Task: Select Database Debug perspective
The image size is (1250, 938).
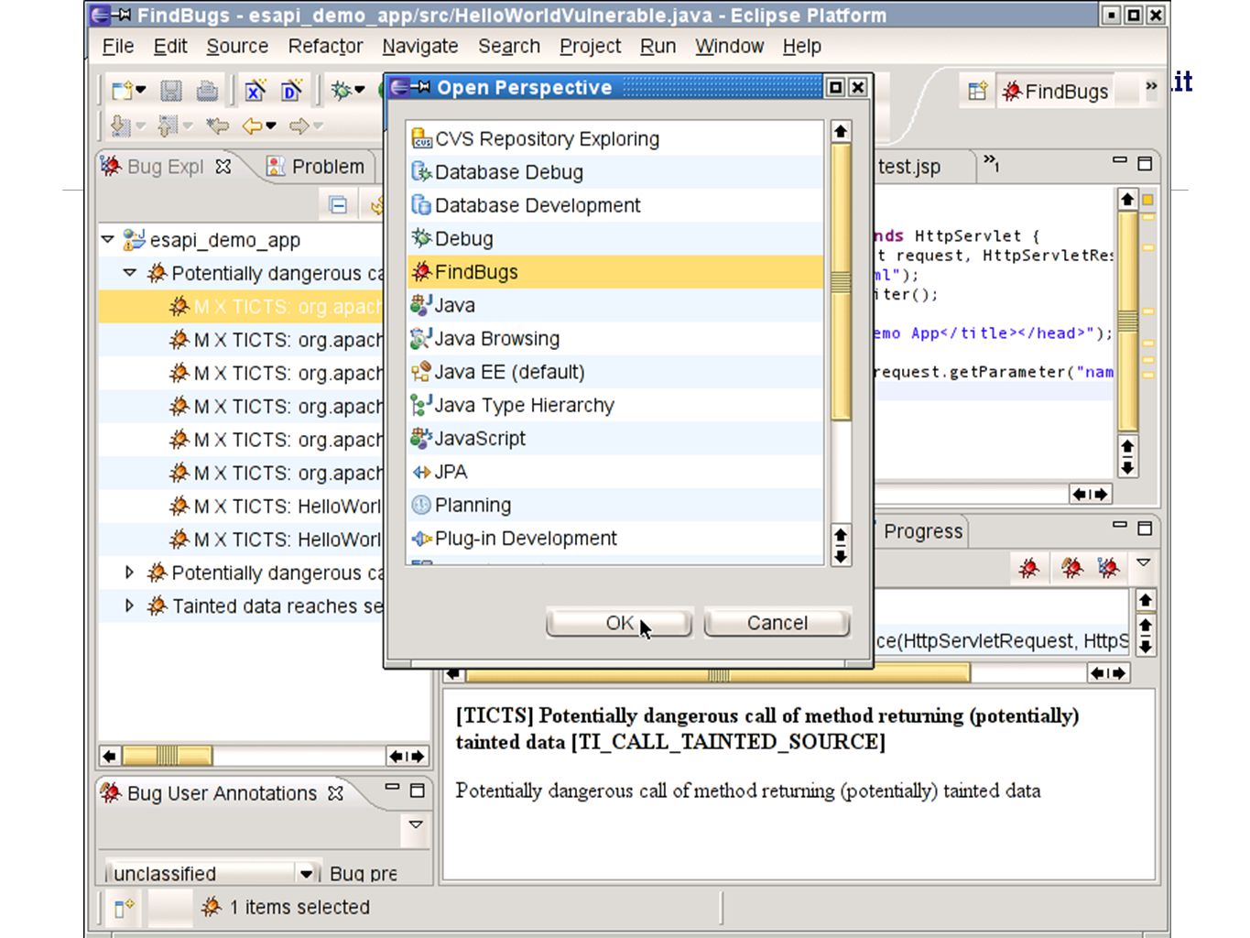Action: pos(614,172)
